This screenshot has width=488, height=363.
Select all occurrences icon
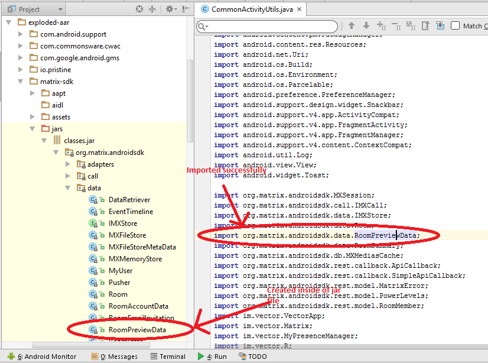[x=411, y=25]
